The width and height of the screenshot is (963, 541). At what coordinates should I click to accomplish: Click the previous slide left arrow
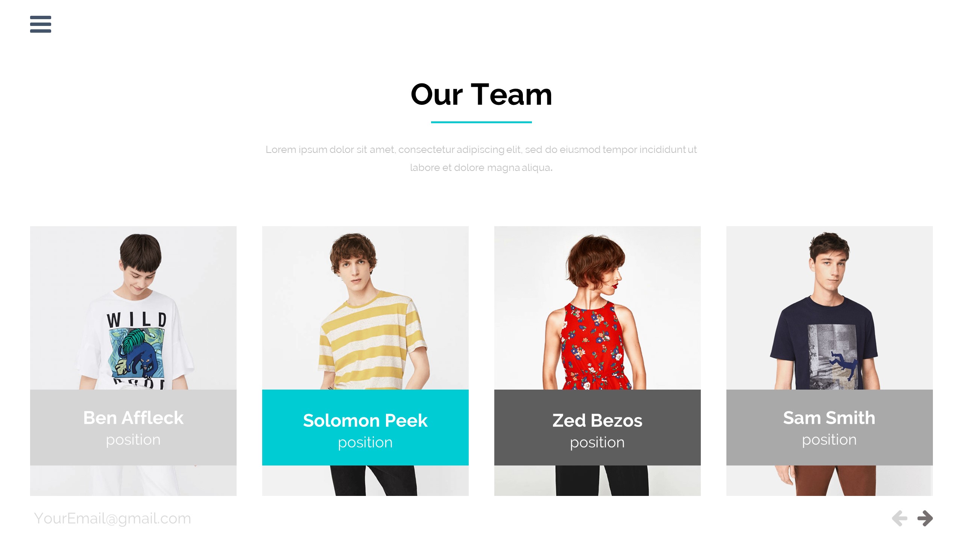tap(899, 518)
